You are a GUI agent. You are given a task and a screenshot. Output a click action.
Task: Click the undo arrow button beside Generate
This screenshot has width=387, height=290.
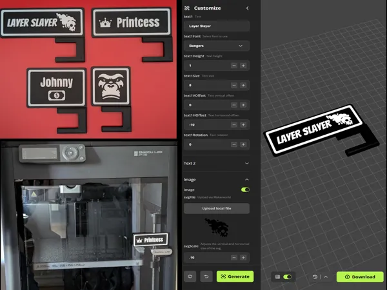[x=206, y=276]
